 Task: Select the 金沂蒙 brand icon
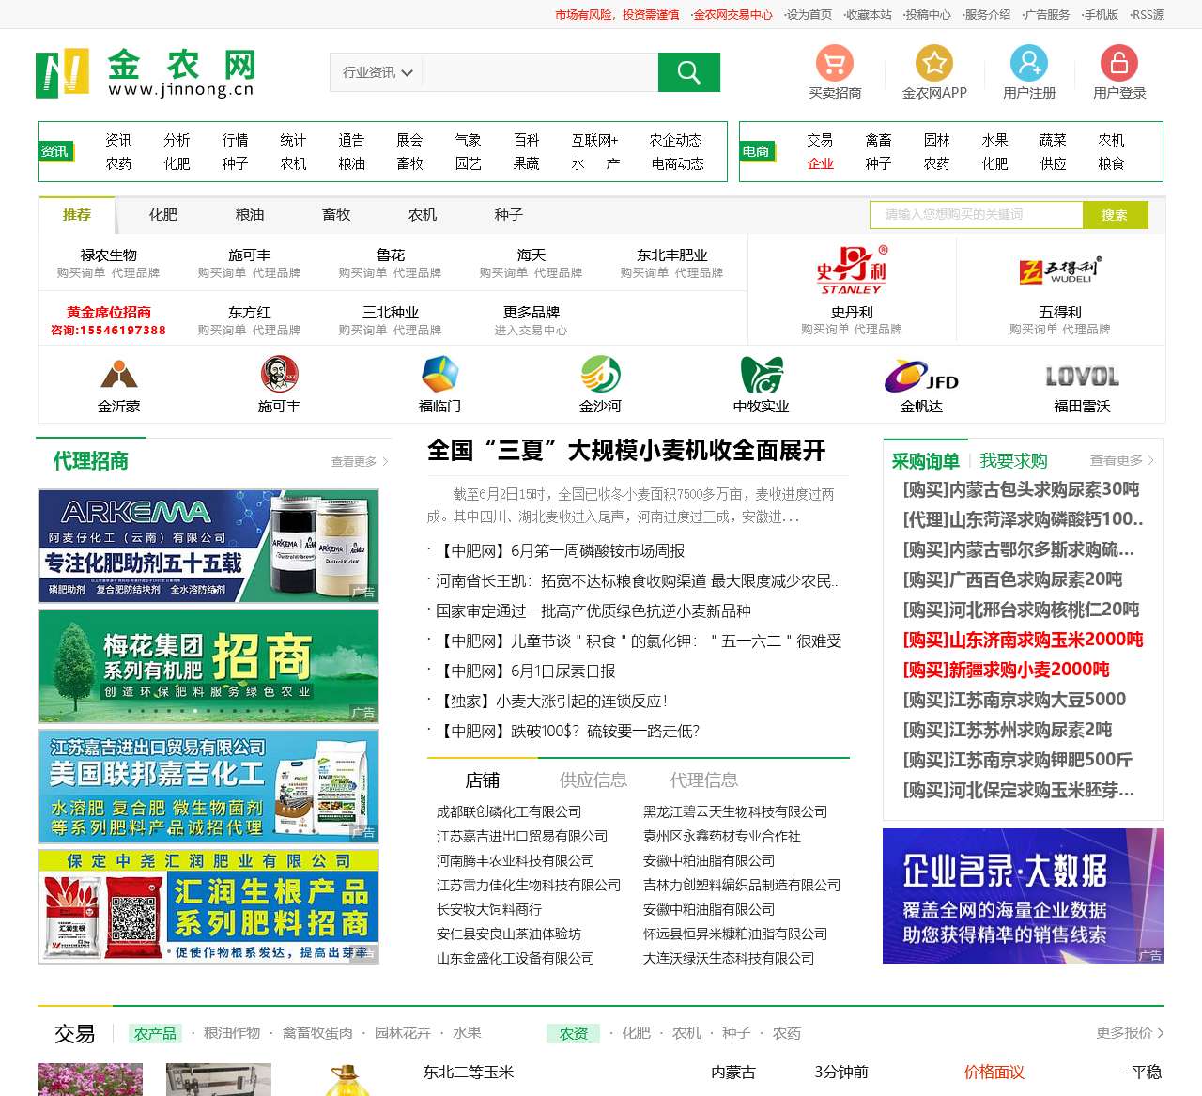tap(119, 374)
